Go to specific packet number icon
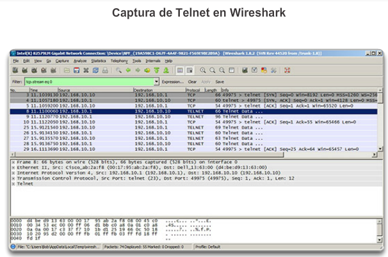The image size is (388, 257). [147, 70]
